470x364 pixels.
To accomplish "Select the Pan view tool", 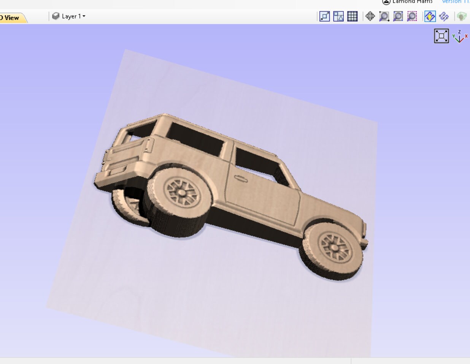I will click(370, 16).
